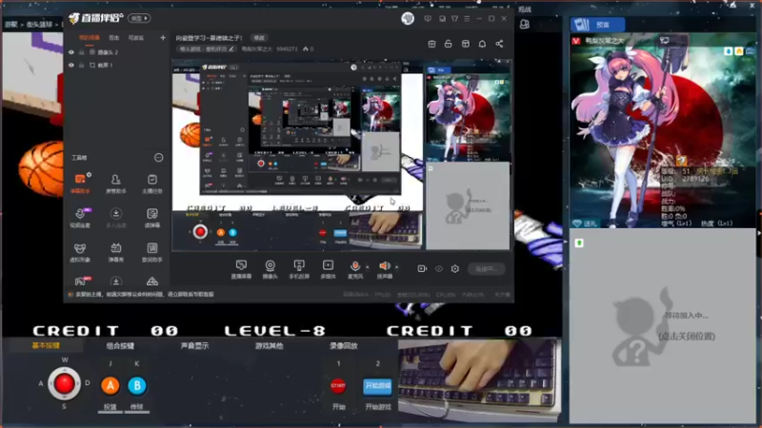Viewport: 762px width, 428px height.
Task: Open the 房管助手 tool
Action: click(115, 184)
